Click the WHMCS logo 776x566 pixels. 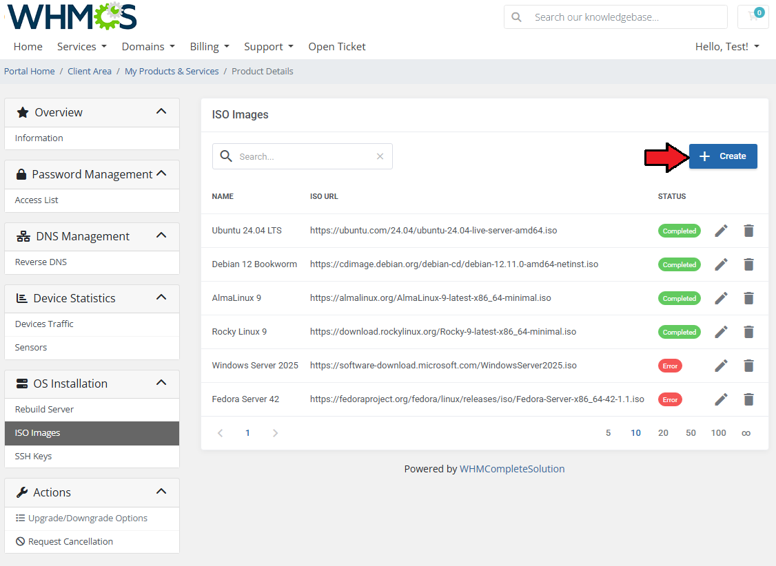[72, 17]
